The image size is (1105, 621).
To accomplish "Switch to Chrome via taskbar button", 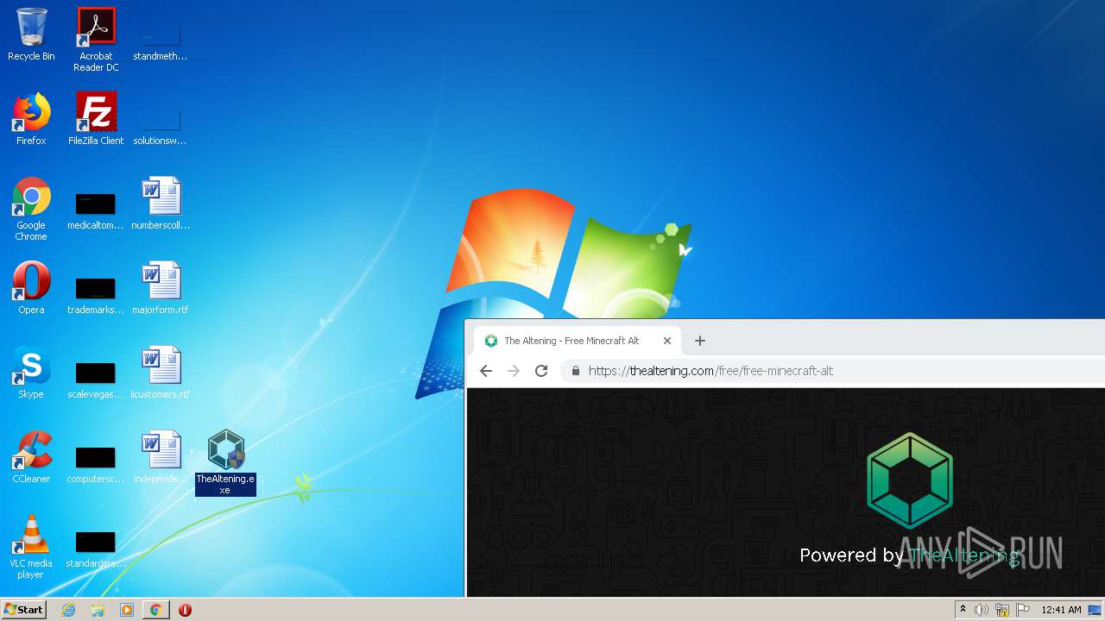I will (x=155, y=610).
